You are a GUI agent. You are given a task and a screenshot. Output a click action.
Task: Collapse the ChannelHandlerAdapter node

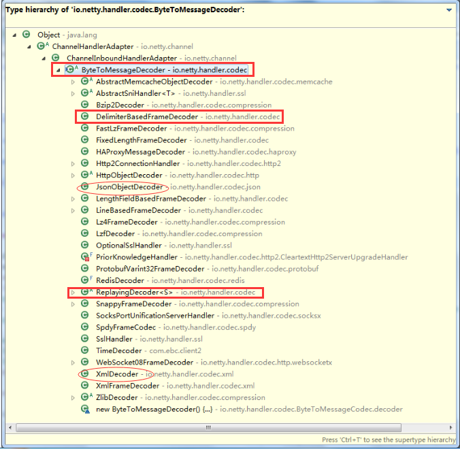[x=29, y=47]
